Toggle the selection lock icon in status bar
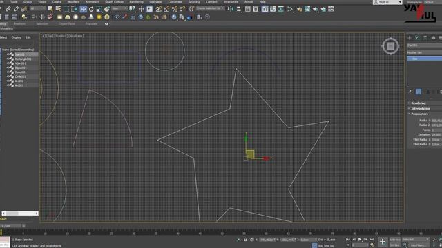This screenshot has width=442, height=248. tap(245, 240)
